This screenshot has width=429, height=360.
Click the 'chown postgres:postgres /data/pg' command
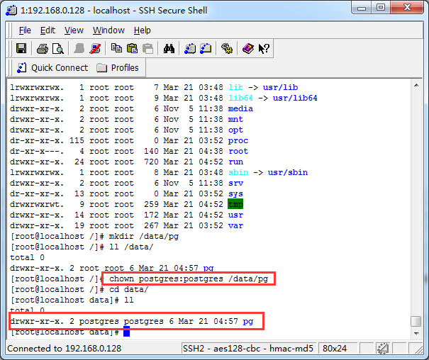[189, 279]
